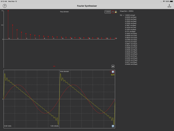Viewport: 174px width, 131px height.
Task: Select the '0.0625 sin(16ωt)' term
Action: (x=131, y=46)
